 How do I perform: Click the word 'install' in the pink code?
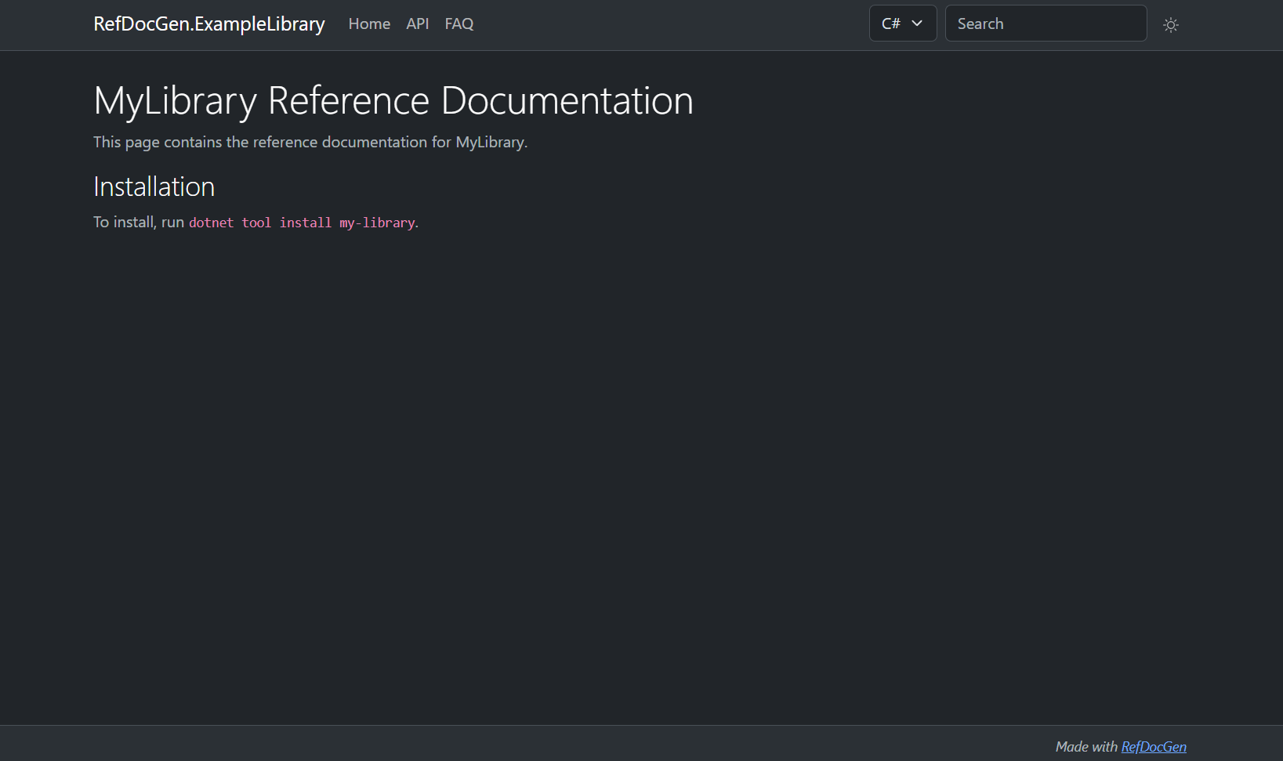pyautogui.click(x=305, y=223)
